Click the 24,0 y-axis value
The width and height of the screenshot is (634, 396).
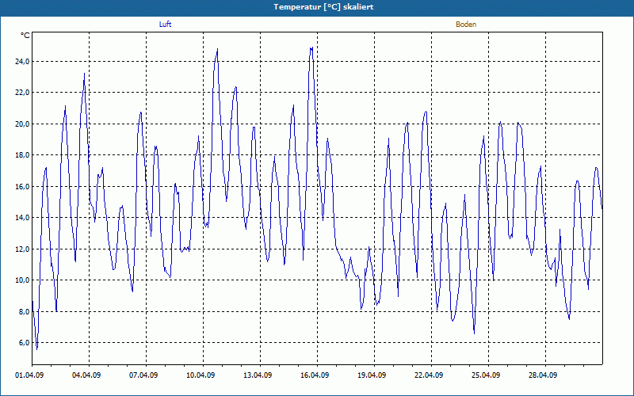22,62
